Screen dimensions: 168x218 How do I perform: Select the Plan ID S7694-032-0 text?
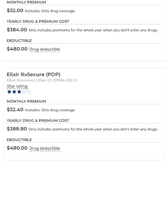(x=57, y=80)
